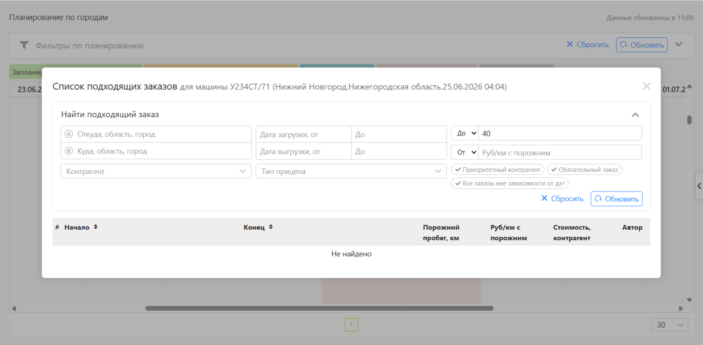Open the 'До' operator dropdown
Viewport: 703px width, 345px height.
click(x=465, y=133)
